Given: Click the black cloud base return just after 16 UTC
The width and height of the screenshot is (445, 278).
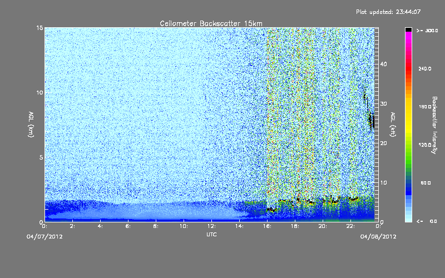Looking at the screenshot, I should point(272,210).
